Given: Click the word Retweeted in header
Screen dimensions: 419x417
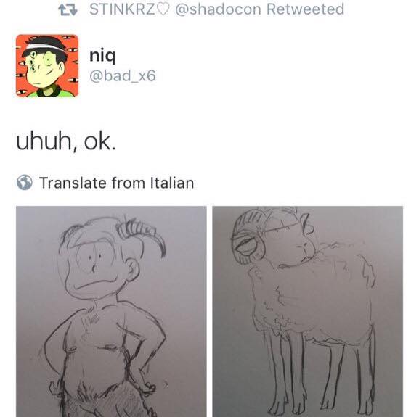Looking at the screenshot, I should click(x=305, y=9).
